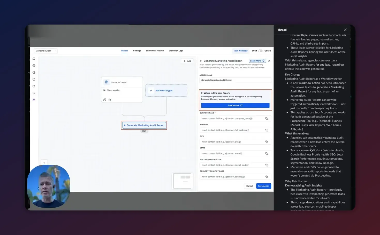Open the reporting pie chart sidebar icon
This screenshot has height=235, width=380.
34,72
